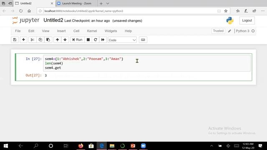Open PowerPoint from the taskbar
Viewport: 267px width, 150px height.
133,146
